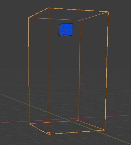This screenshot has width=131, height=145.
Task: Click the domain's top front-right corner
Action: pos(80,20)
